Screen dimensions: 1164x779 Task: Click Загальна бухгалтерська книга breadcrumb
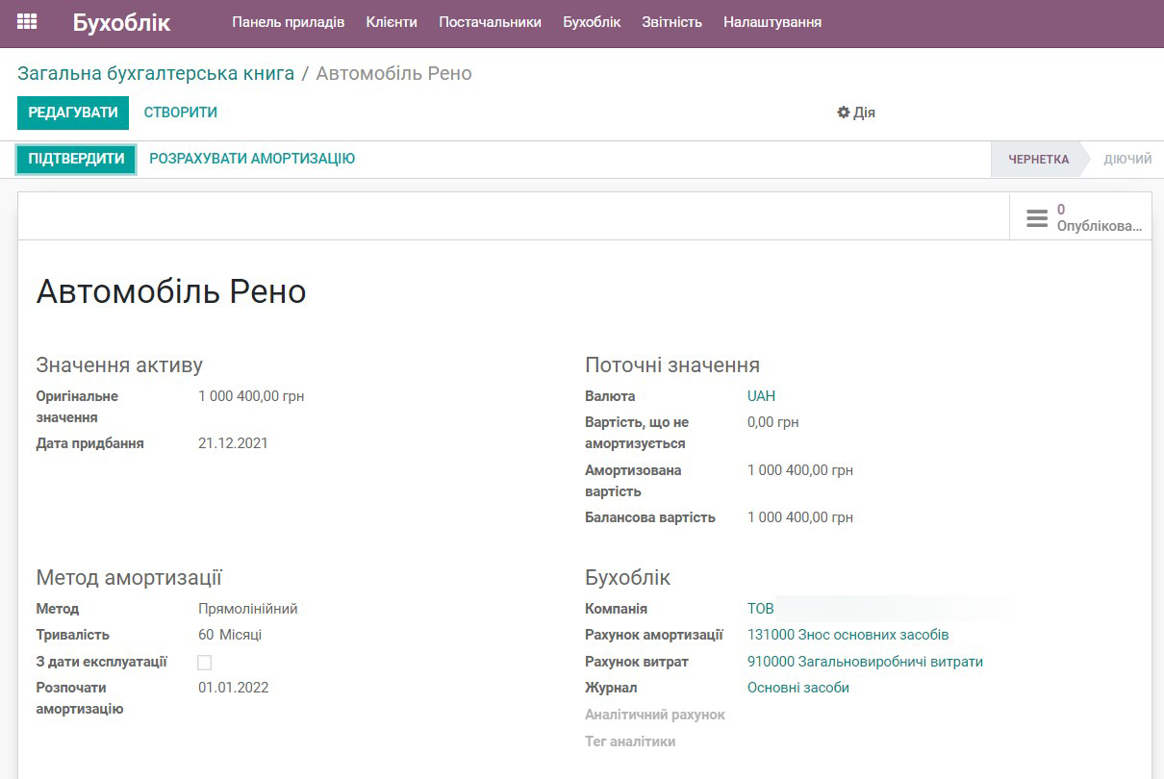click(154, 72)
